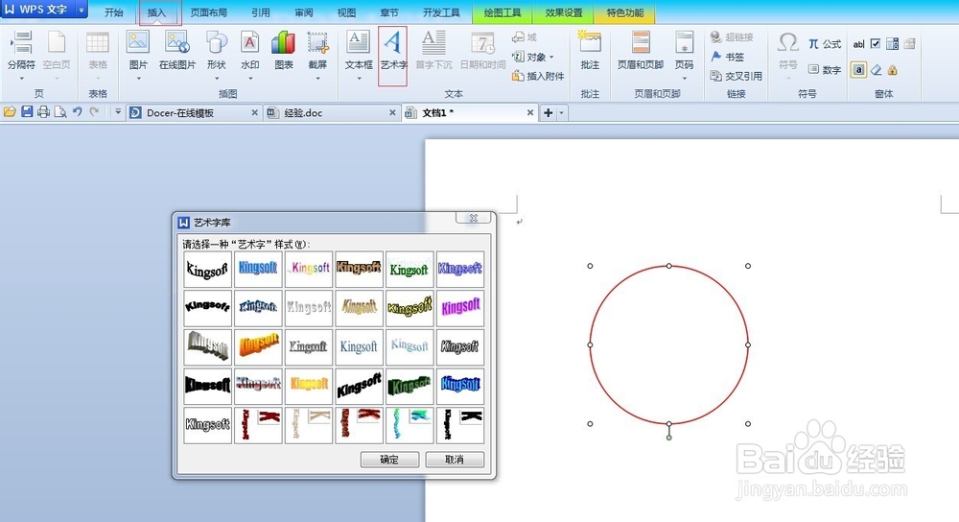Screen dimensions: 959x522
Task: Open the 页面布局 ribbon tab
Action: pos(208,12)
